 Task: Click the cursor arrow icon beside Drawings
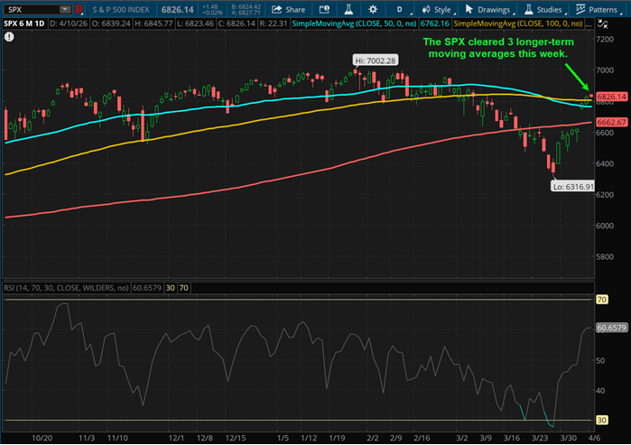[x=469, y=9]
